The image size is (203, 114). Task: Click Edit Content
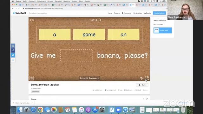tap(97, 90)
